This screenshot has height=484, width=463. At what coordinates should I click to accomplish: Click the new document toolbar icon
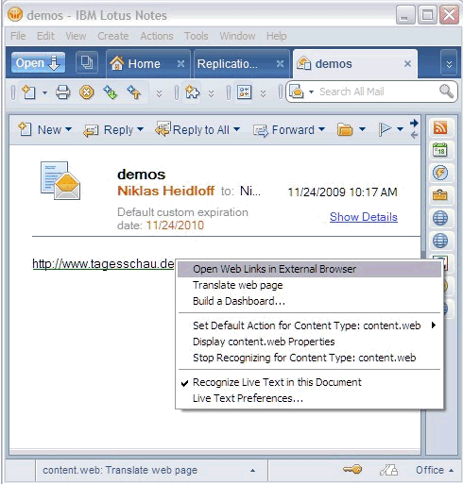point(28,92)
